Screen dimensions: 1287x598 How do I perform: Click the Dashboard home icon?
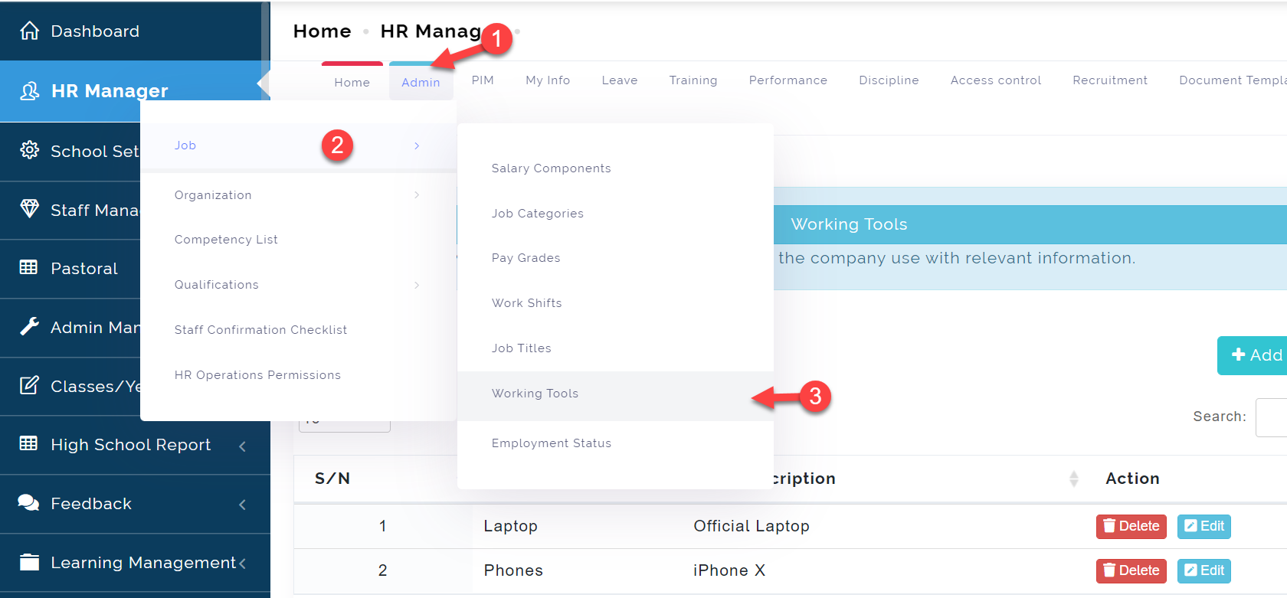click(30, 31)
